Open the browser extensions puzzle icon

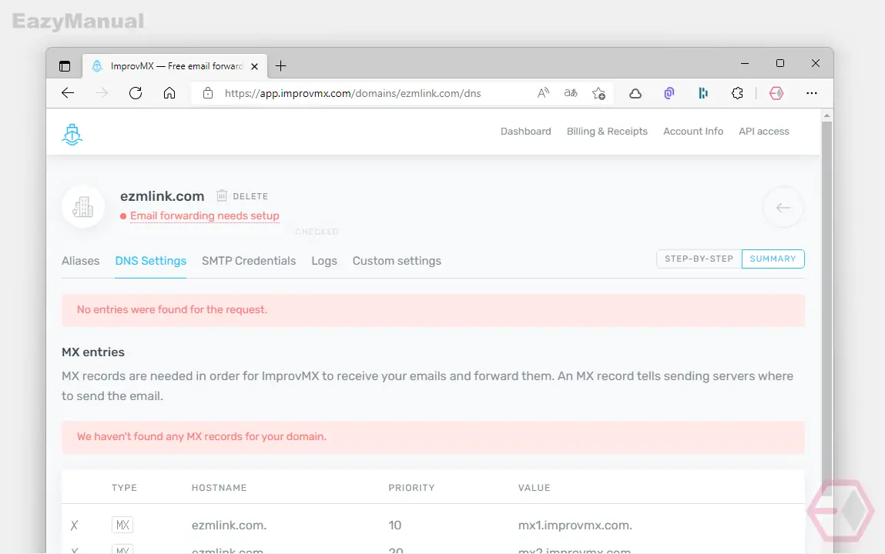point(737,93)
